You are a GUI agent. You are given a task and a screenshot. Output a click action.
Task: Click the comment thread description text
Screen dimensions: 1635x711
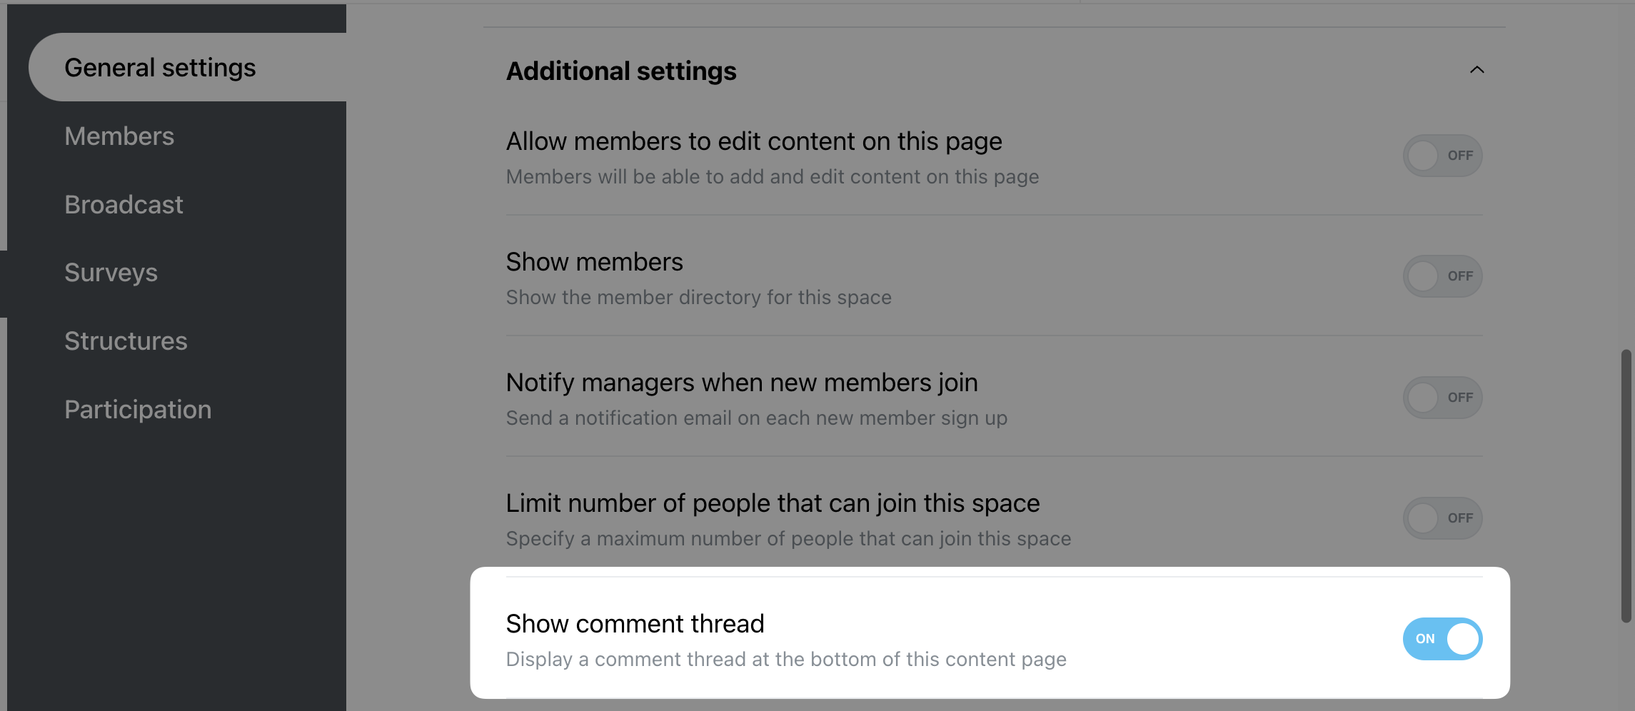tap(786, 659)
